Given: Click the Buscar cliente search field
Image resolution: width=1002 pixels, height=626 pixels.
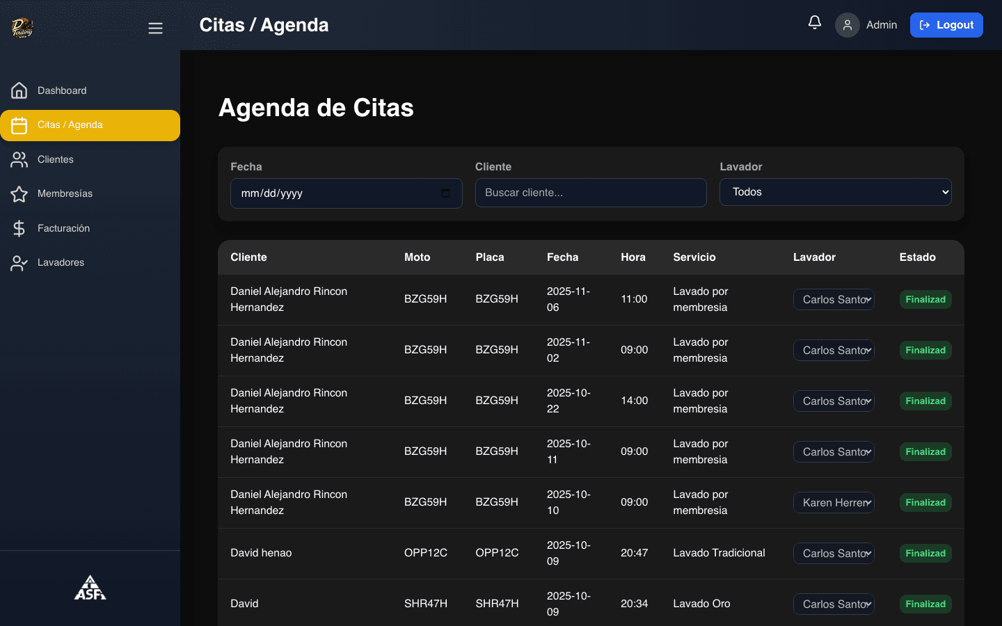Looking at the screenshot, I should (591, 193).
